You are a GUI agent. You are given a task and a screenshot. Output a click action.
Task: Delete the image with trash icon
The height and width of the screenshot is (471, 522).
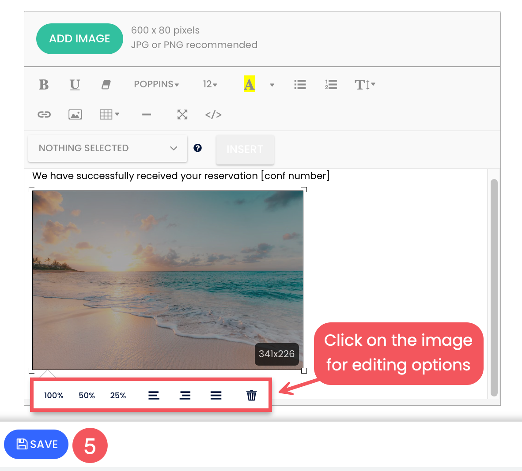[x=251, y=396]
